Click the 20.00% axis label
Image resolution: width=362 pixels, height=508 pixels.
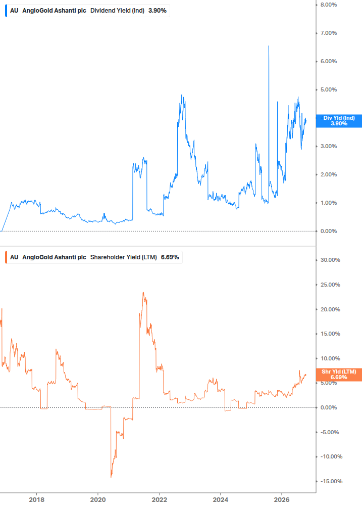(x=330, y=309)
